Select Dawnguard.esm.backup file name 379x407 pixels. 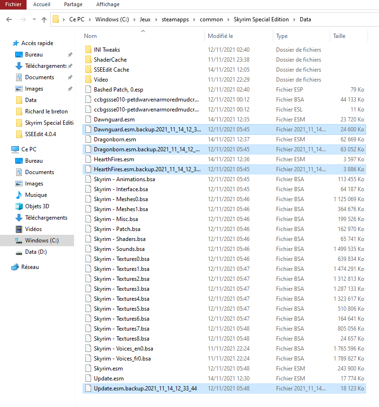pyautogui.click(x=147, y=129)
